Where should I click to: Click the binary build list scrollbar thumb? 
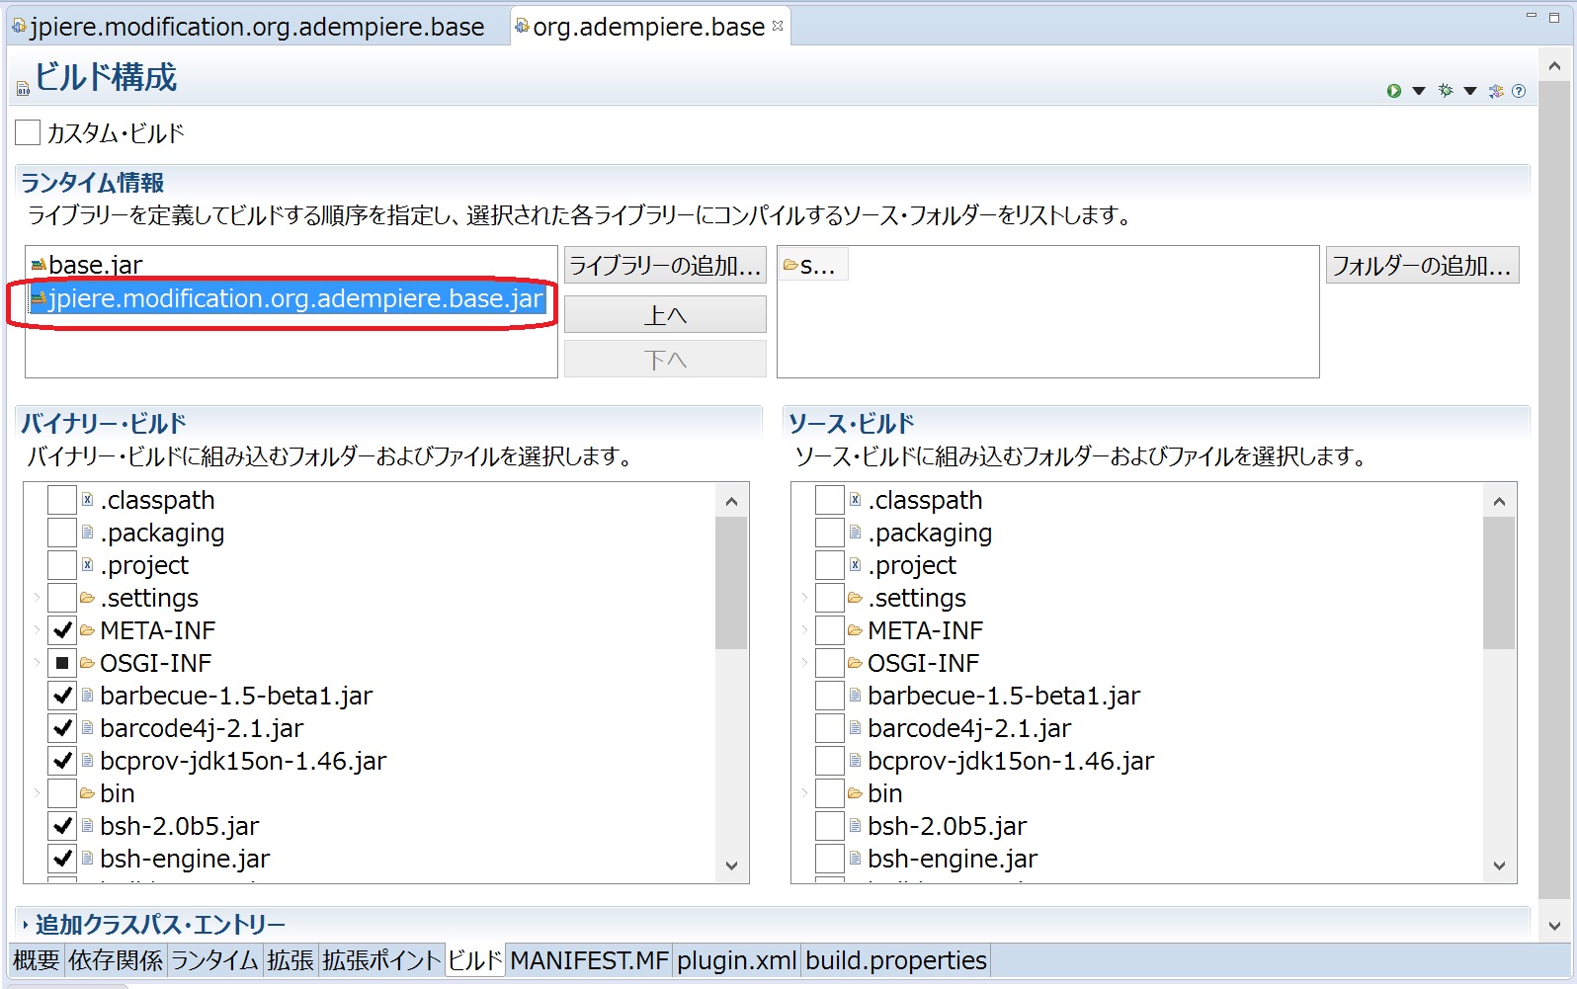(731, 583)
